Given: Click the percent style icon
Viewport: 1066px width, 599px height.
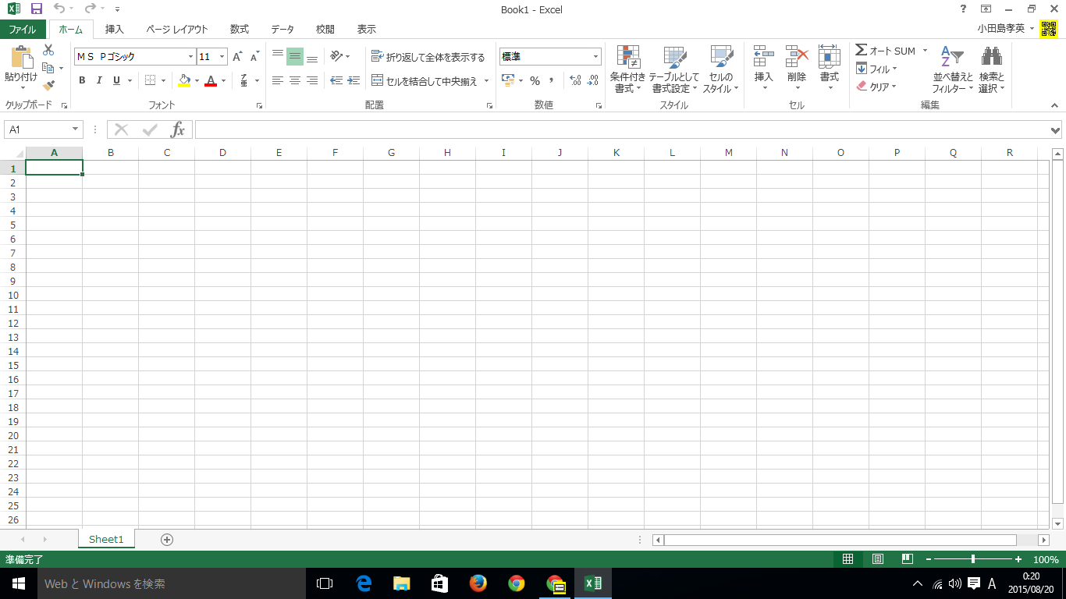Looking at the screenshot, I should click(x=535, y=80).
